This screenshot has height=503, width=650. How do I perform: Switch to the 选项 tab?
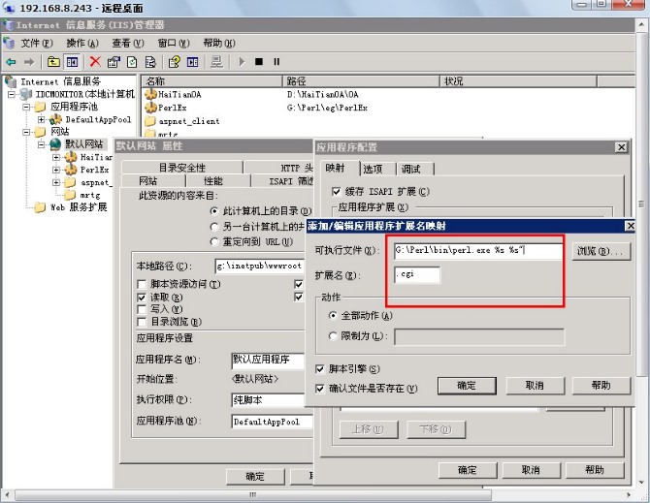pyautogui.click(x=373, y=169)
